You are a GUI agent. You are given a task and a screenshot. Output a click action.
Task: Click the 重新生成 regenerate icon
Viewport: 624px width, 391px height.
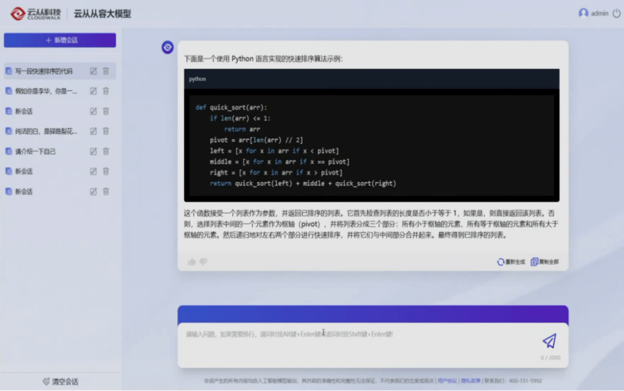click(x=500, y=261)
